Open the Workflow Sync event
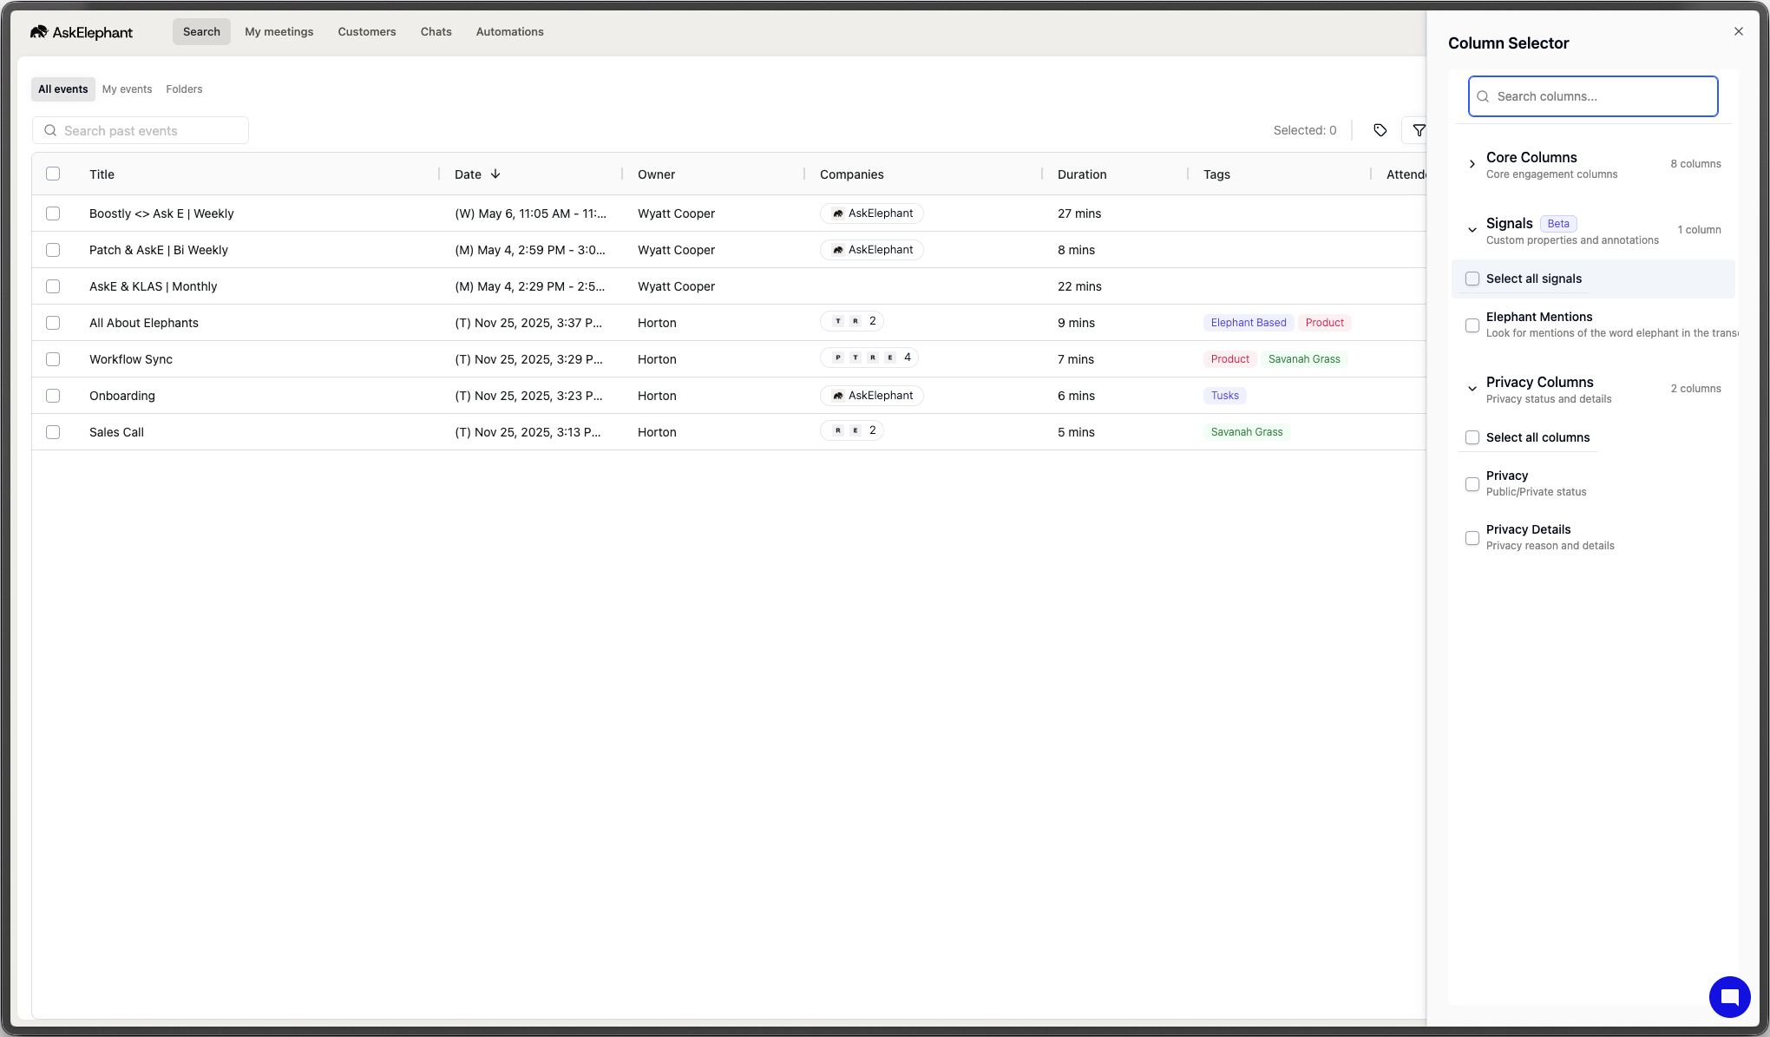The height and width of the screenshot is (1037, 1770). [x=131, y=359]
